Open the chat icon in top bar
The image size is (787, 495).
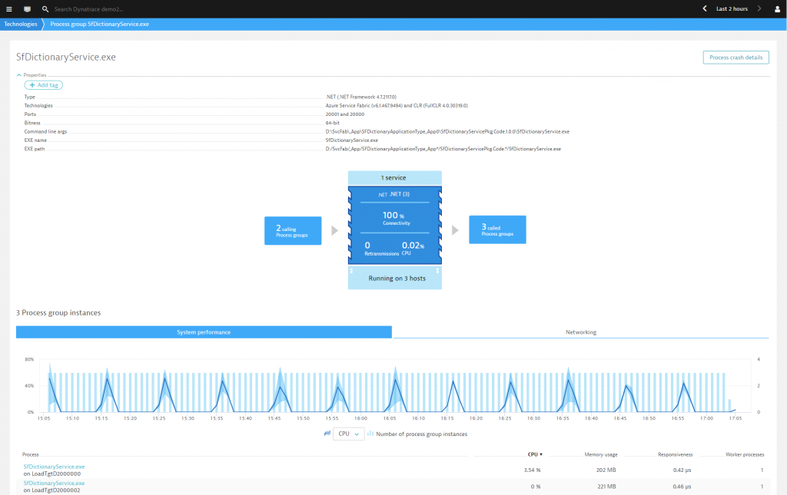coord(27,9)
